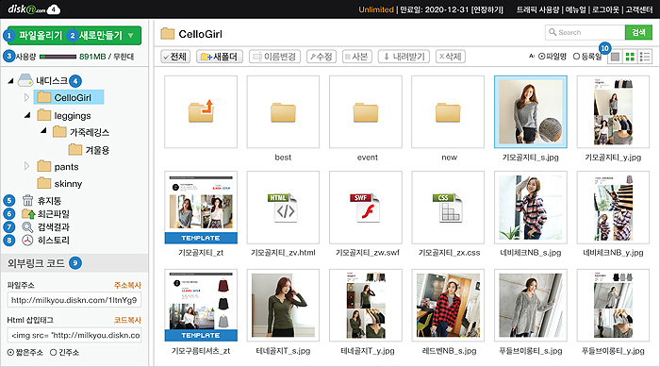Click 코드복사 copy code link
This screenshot has width=660, height=367.
[x=127, y=320]
